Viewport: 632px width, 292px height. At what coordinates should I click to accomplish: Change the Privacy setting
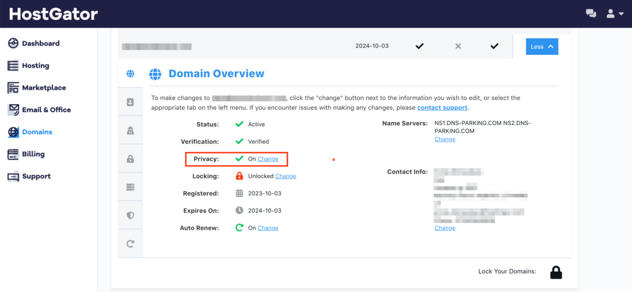click(x=268, y=159)
